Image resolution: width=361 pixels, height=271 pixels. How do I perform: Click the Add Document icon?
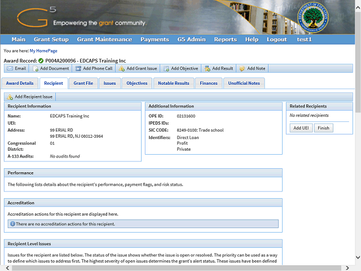point(35,68)
